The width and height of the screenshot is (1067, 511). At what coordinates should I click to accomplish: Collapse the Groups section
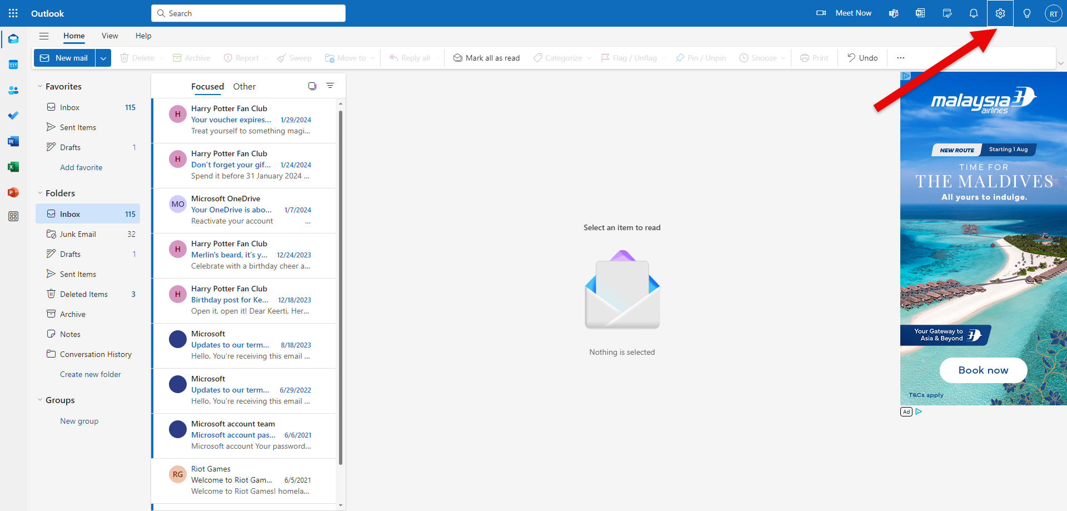[x=40, y=400]
